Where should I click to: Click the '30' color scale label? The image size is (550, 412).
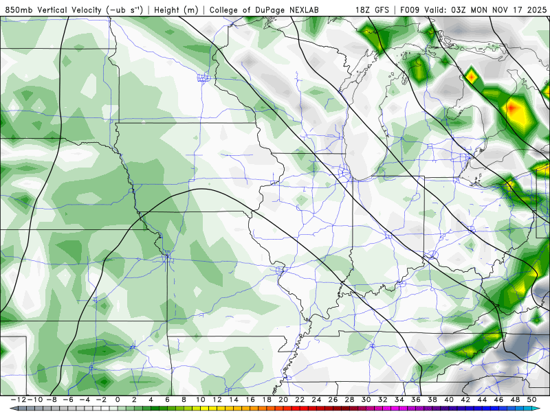366,400
